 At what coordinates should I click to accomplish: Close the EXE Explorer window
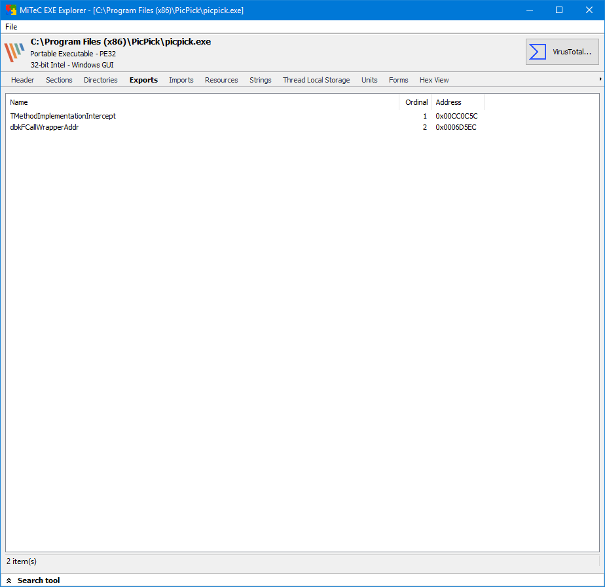(589, 10)
